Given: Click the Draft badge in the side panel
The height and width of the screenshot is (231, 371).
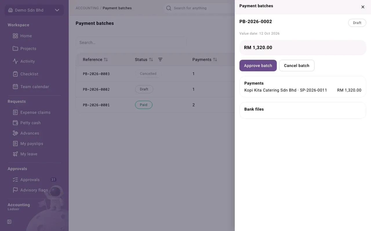Looking at the screenshot, I should [x=357, y=23].
